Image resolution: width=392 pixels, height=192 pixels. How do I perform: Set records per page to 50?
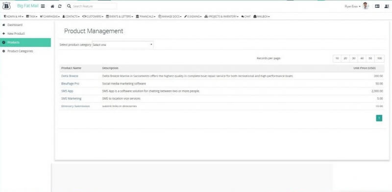tap(370, 58)
